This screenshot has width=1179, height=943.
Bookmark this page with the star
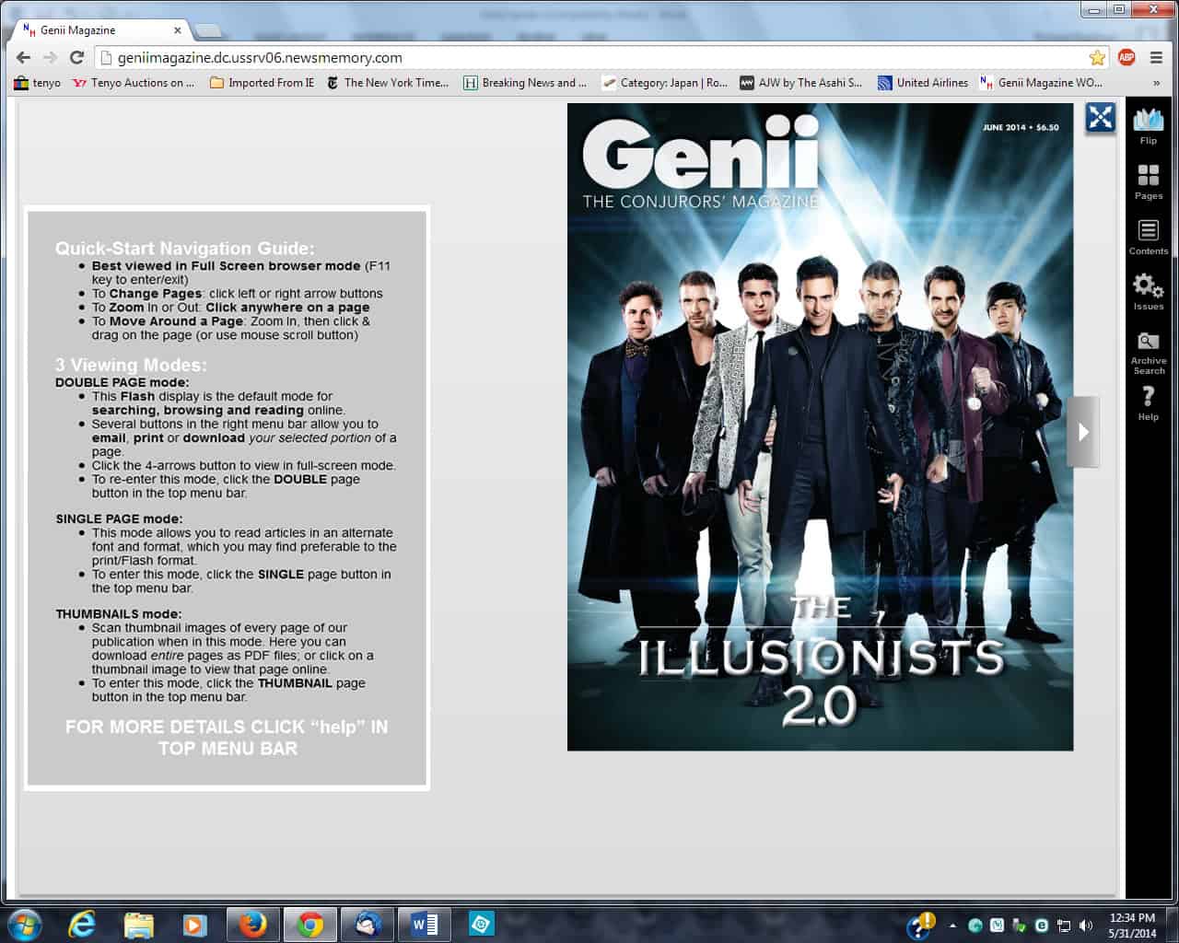point(1097,57)
